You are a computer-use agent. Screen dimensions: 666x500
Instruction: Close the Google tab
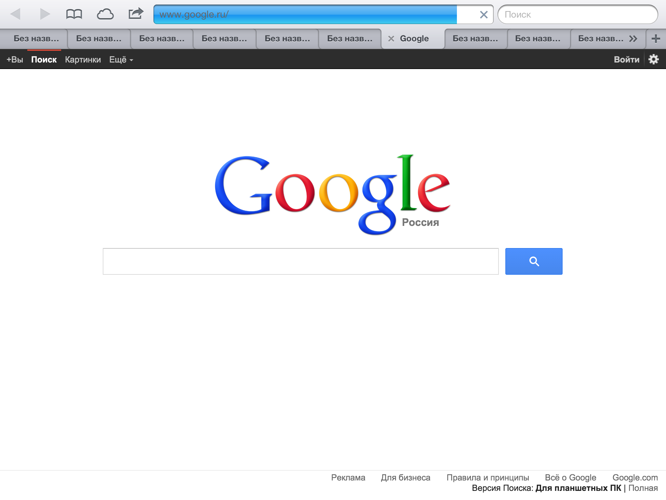(391, 39)
